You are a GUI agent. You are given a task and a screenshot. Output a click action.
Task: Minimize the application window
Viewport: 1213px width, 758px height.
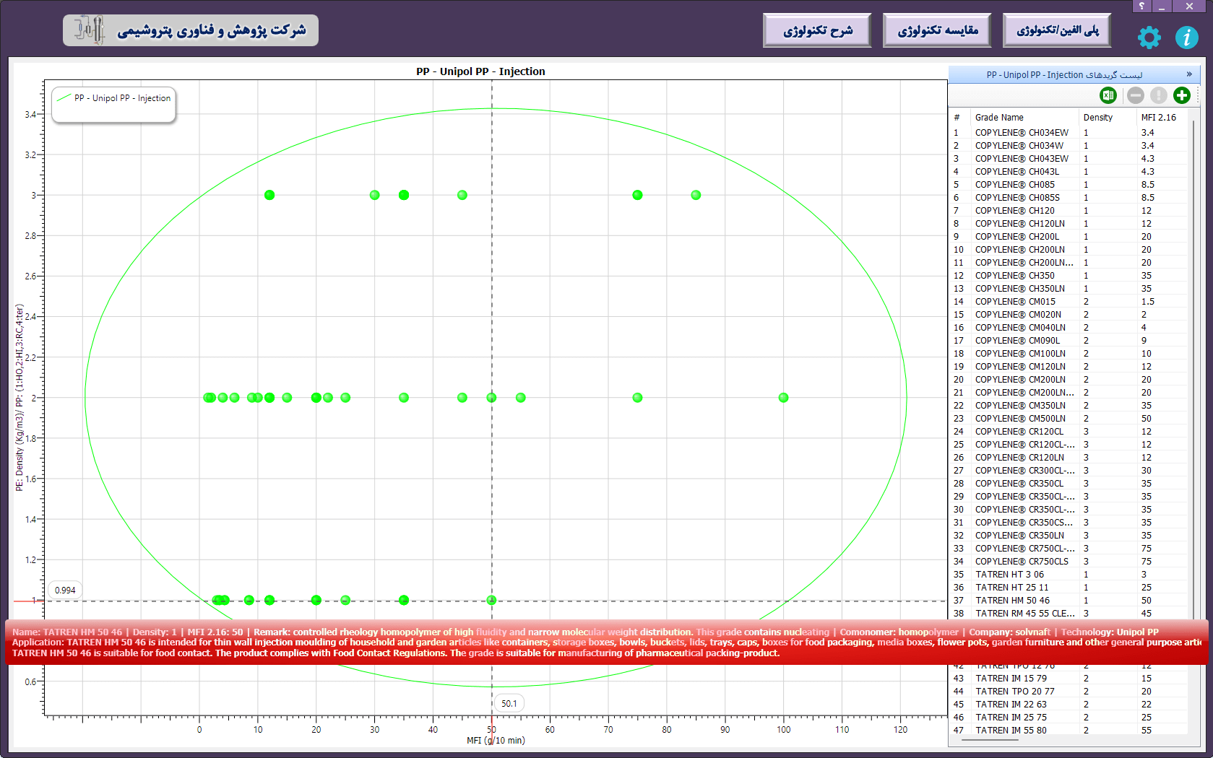[x=1162, y=6]
